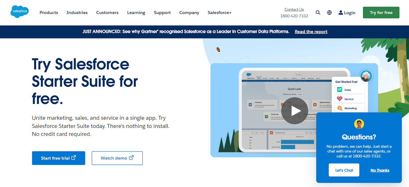Click the 1800-420-7332 phone number in header
Viewport: 409px width, 187px height.
coord(294,16)
